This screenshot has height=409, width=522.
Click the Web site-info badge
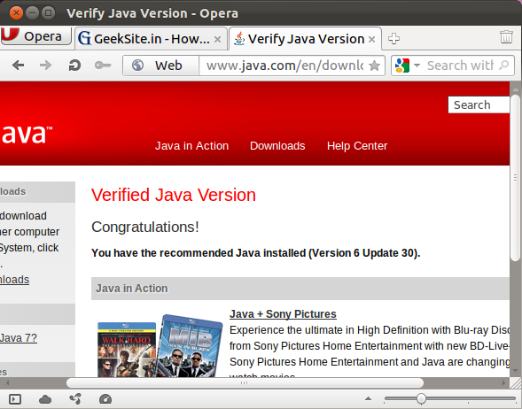161,66
